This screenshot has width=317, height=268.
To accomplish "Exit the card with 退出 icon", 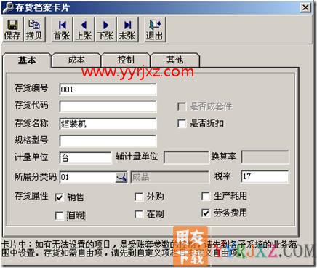I will coord(155,30).
